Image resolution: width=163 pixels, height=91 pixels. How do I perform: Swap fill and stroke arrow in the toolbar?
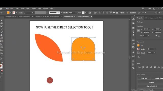coord(2,63)
